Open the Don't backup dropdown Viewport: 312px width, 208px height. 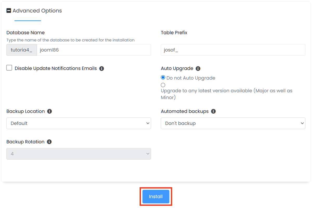point(233,123)
